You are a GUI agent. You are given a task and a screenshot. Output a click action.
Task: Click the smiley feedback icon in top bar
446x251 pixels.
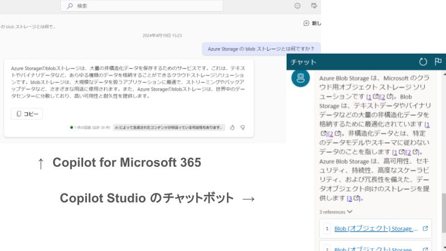[297, 6]
